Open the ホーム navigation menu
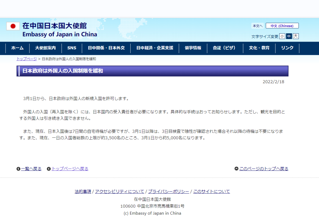Image resolution: width=319 pixels, height=218 pixels. (17, 48)
